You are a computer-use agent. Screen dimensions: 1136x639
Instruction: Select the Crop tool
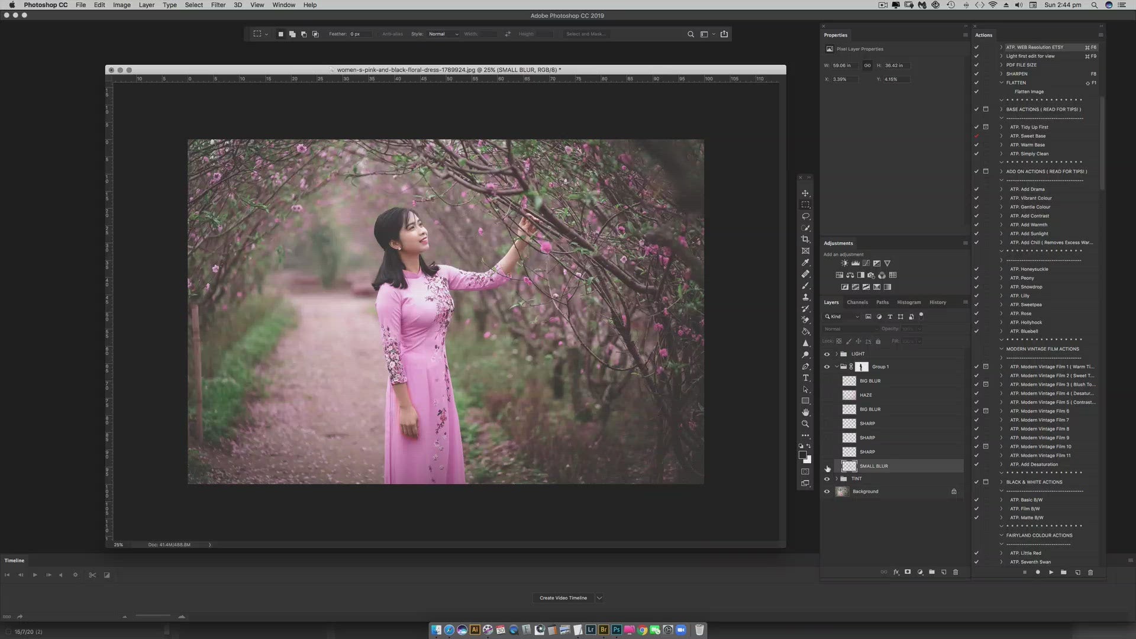(805, 239)
